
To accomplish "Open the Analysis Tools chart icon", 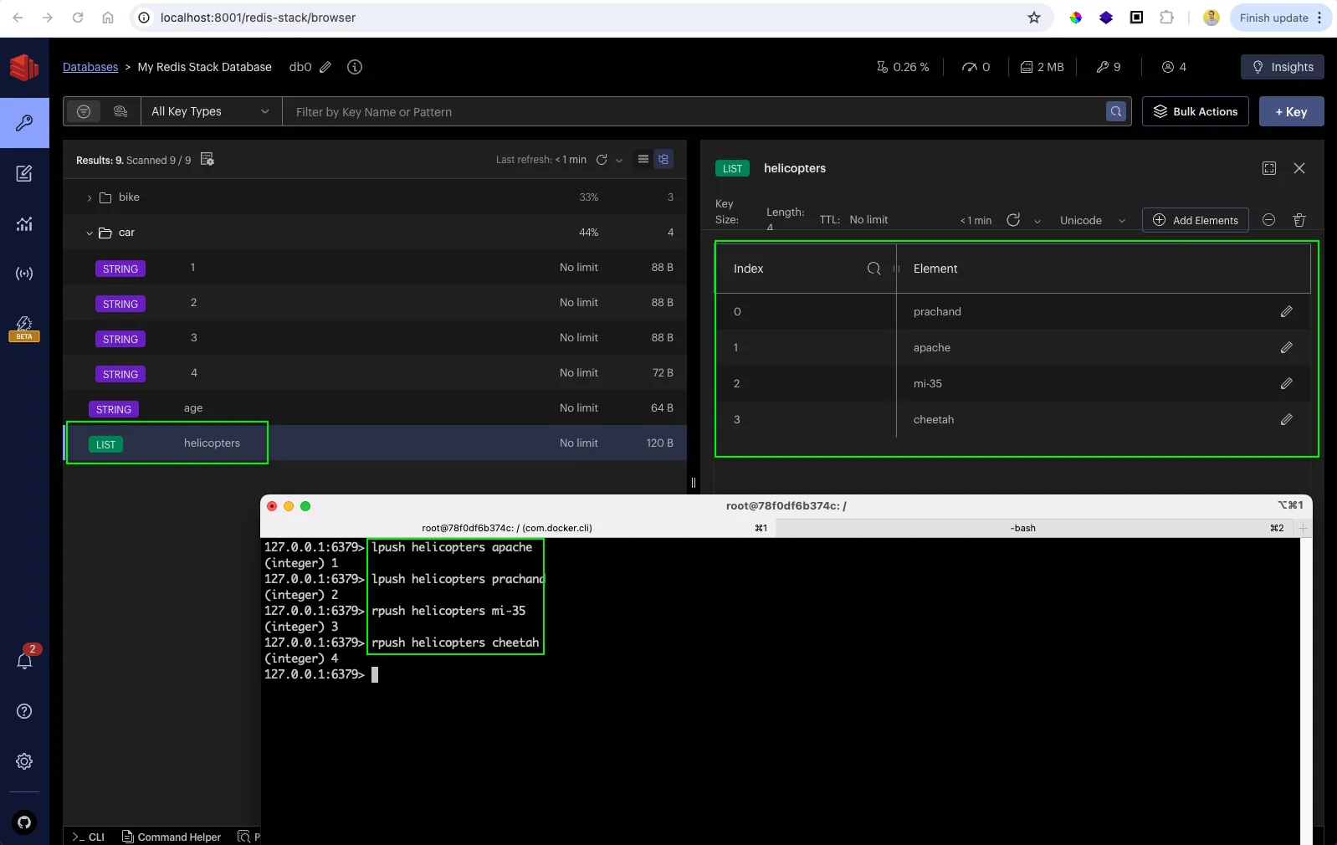I will tap(24, 223).
